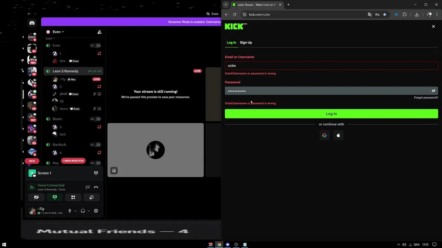This screenshot has width=442, height=248.
Task: Mute microphone in Discord user panel
Action: (x=70, y=211)
